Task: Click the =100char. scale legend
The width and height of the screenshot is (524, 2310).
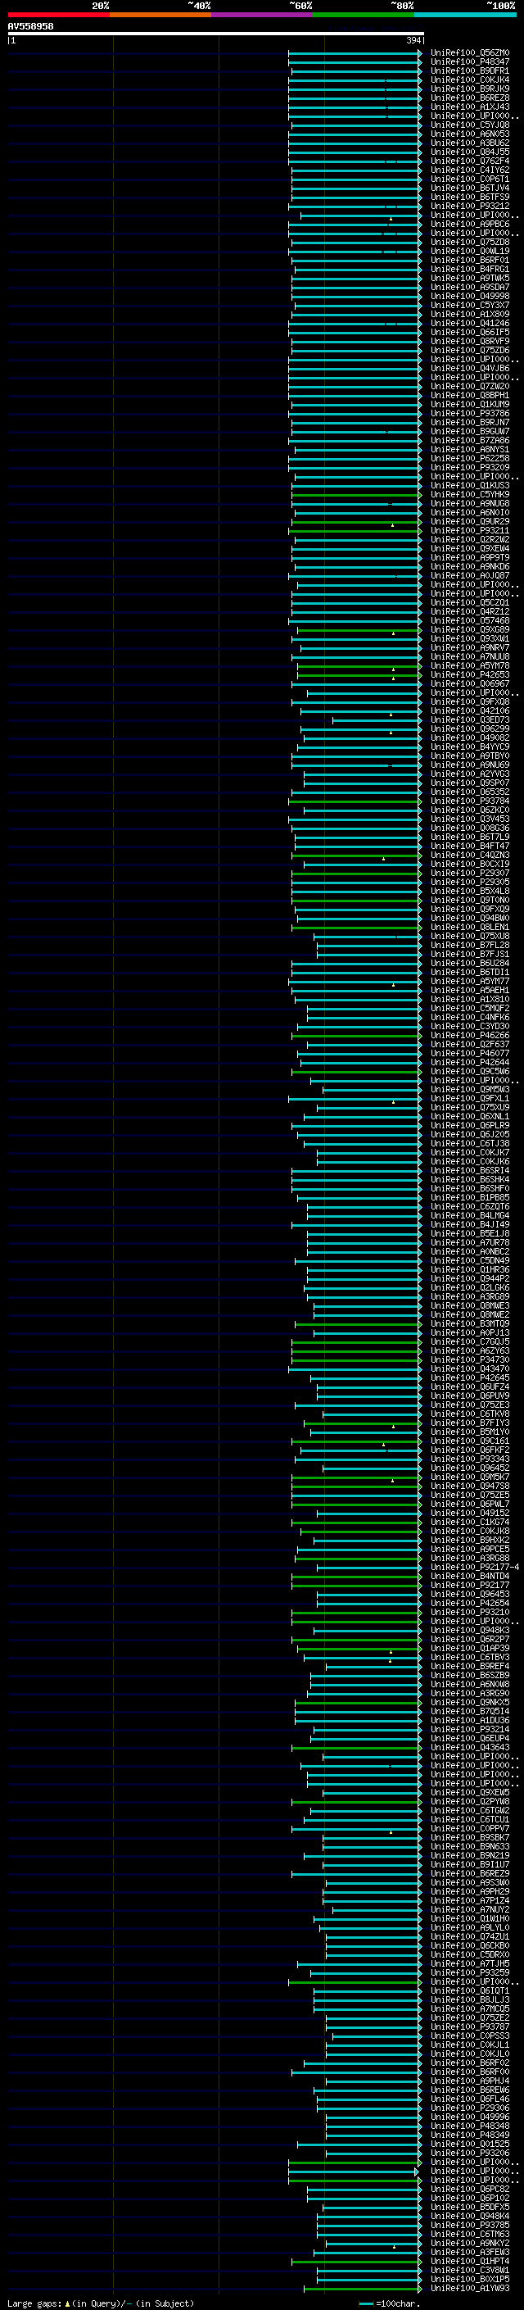Action: 389,2303
